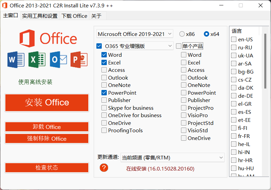Screen dimensions: 271x190
Task: Check the ar-SA language
Action: [x=234, y=63]
